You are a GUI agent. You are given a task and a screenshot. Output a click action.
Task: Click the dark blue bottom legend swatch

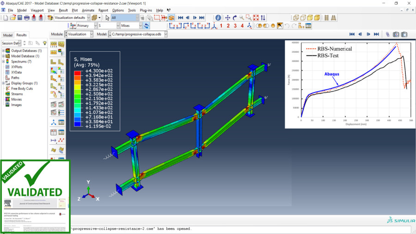click(x=78, y=124)
